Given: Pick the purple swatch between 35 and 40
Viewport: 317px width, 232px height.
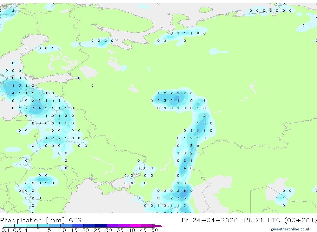Looking at the screenshot, I should [x=124, y=226].
